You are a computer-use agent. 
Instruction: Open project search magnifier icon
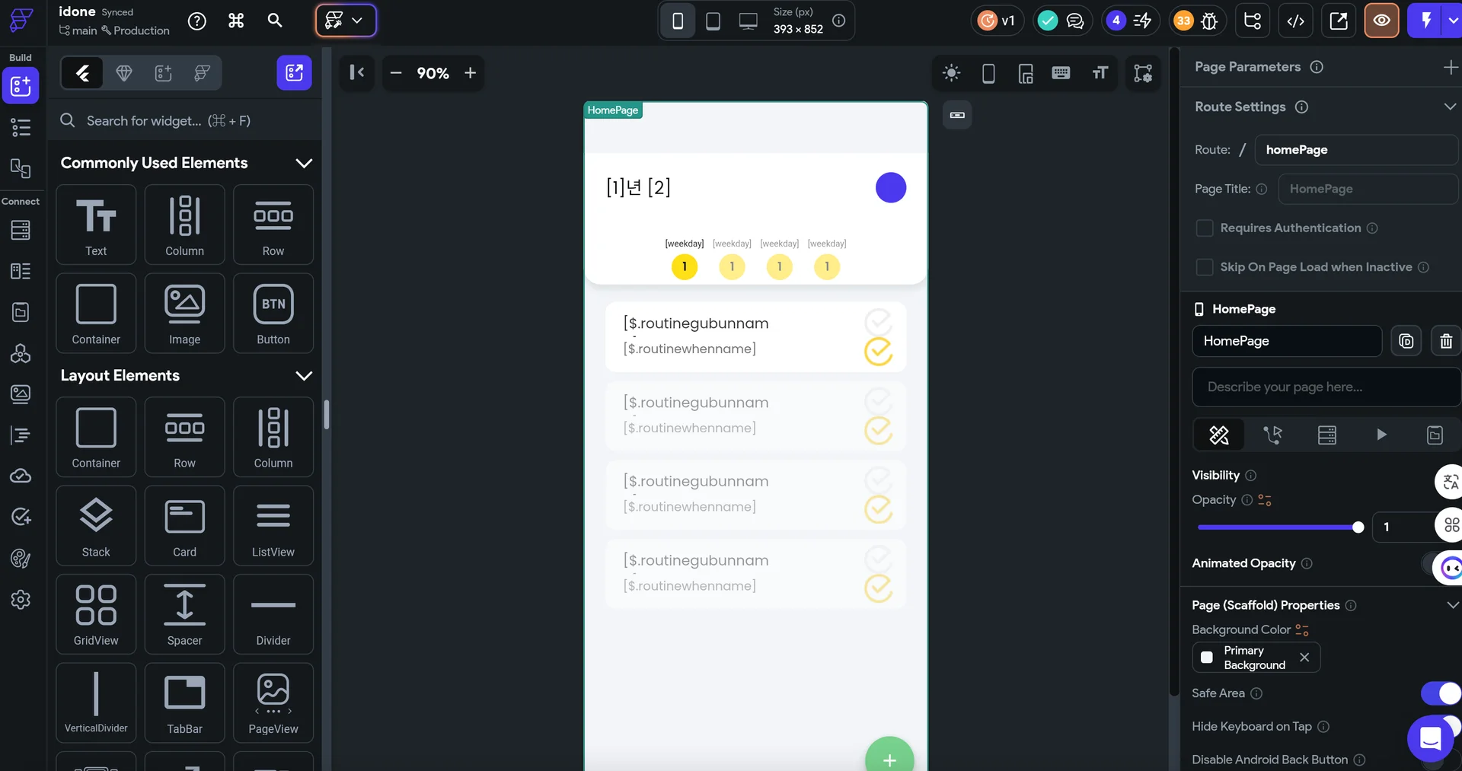[x=275, y=21]
